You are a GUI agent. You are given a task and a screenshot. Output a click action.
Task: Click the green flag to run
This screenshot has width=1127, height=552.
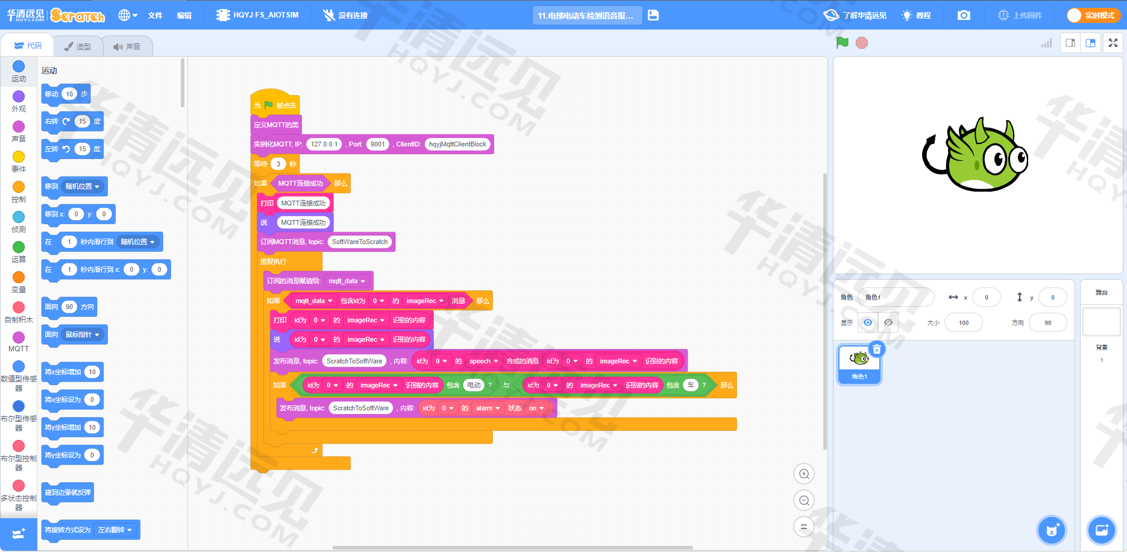(x=843, y=43)
